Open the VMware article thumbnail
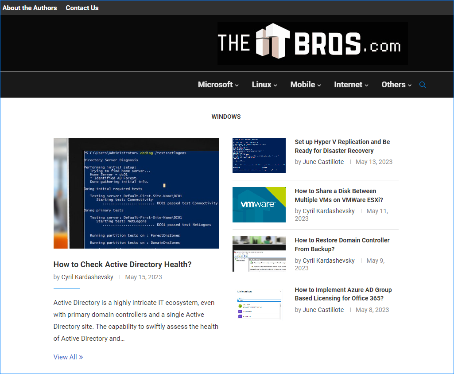454x374 pixels. [259, 205]
